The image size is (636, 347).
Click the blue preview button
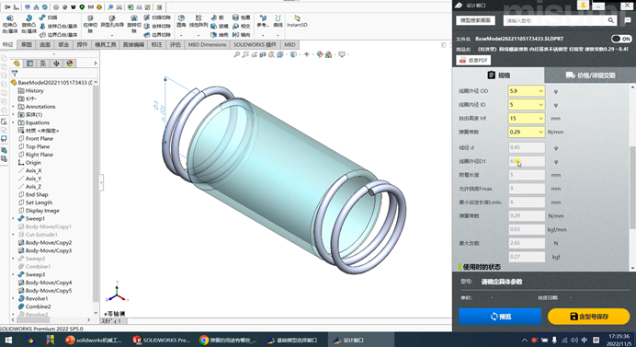pyautogui.click(x=500, y=317)
